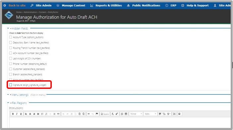Follow the Administration breadcrumb link
Image resolution: width=233 pixels, height=130 pixels.
click(x=30, y=12)
